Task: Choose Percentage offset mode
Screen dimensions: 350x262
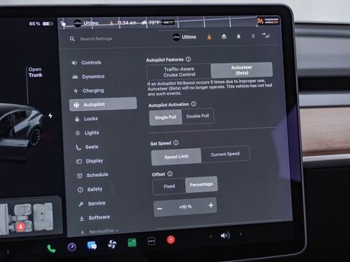Action: click(202, 184)
